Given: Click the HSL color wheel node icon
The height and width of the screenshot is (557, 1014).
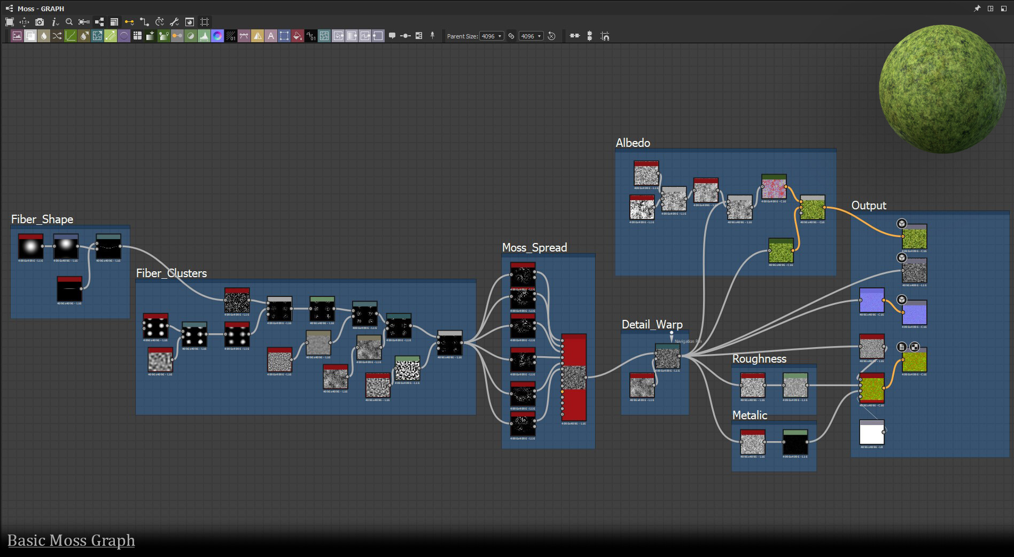Looking at the screenshot, I should click(217, 36).
